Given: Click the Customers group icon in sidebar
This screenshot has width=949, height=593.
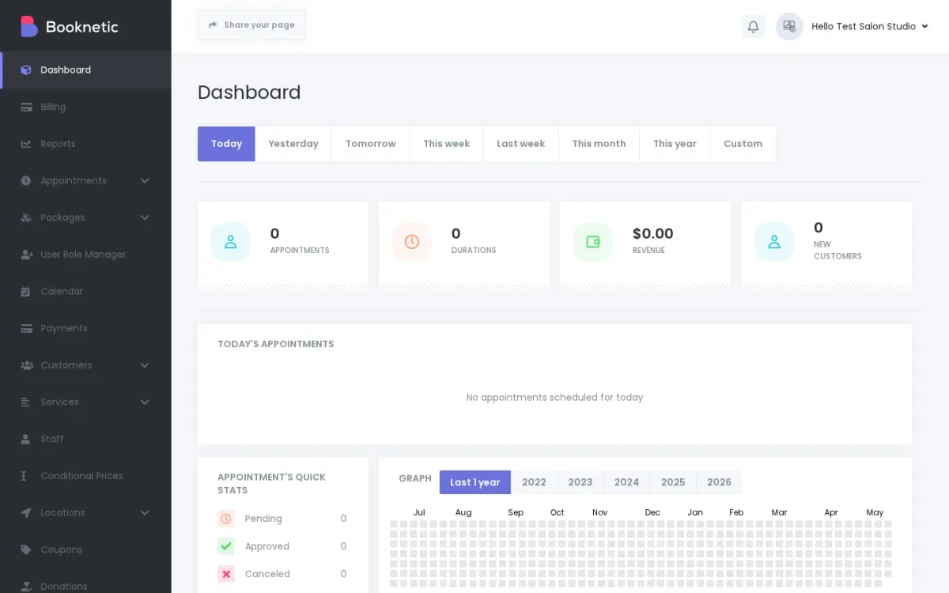Looking at the screenshot, I should (x=26, y=365).
